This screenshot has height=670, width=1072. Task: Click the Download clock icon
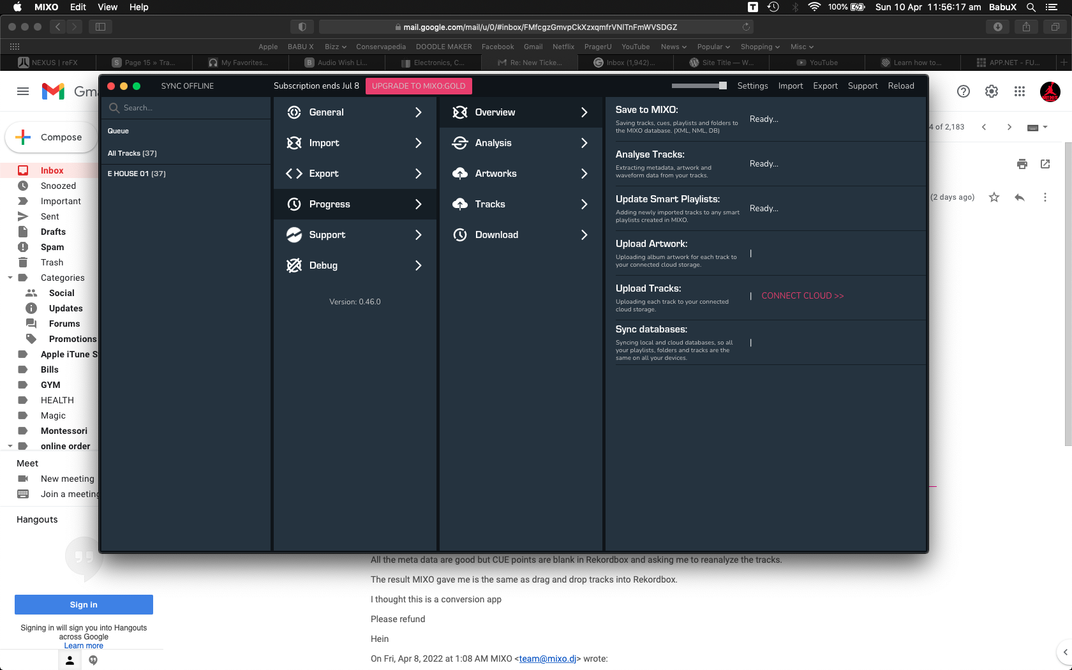[460, 235]
